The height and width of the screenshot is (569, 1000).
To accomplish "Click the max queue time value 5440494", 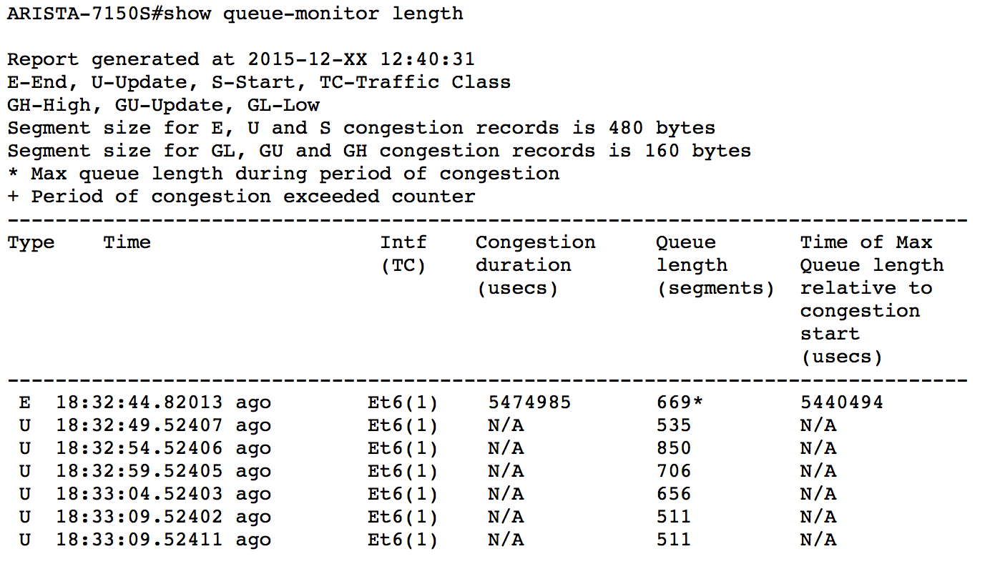I will click(841, 402).
